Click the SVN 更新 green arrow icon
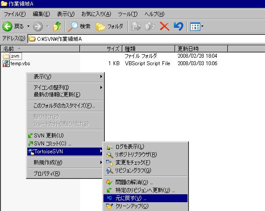Viewport: 265px width, 211px height. [x=30, y=136]
